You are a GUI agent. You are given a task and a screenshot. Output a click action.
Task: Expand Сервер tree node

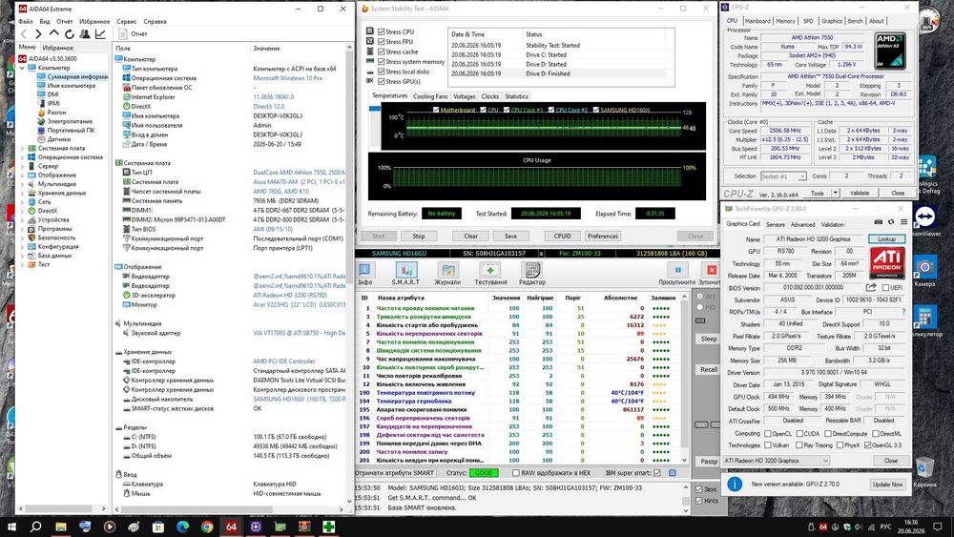point(23,165)
